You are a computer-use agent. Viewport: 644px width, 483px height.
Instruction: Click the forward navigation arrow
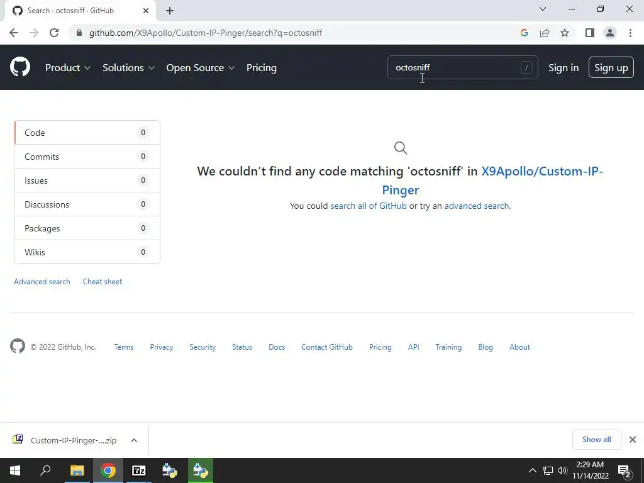coord(34,33)
